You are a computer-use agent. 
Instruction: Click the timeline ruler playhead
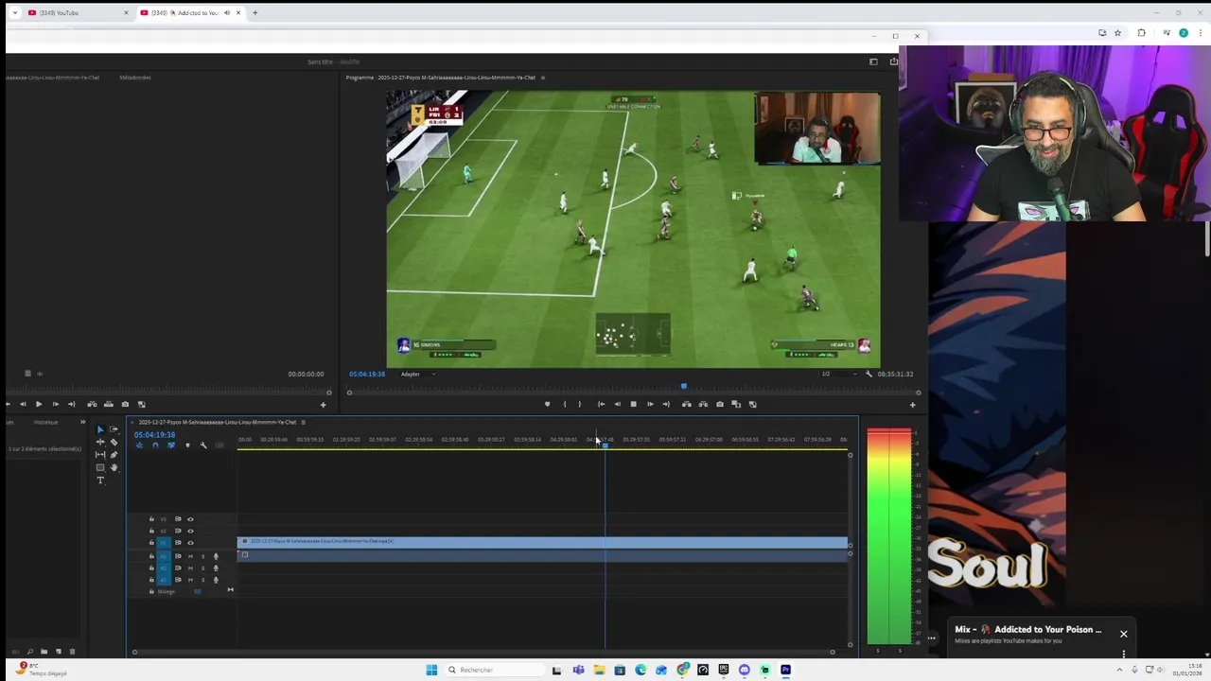605,444
